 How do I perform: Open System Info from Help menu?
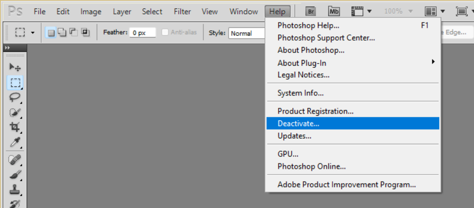(300, 93)
